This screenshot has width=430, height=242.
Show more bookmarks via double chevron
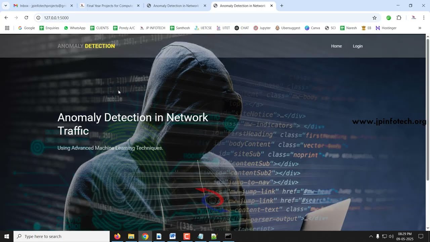click(x=420, y=28)
